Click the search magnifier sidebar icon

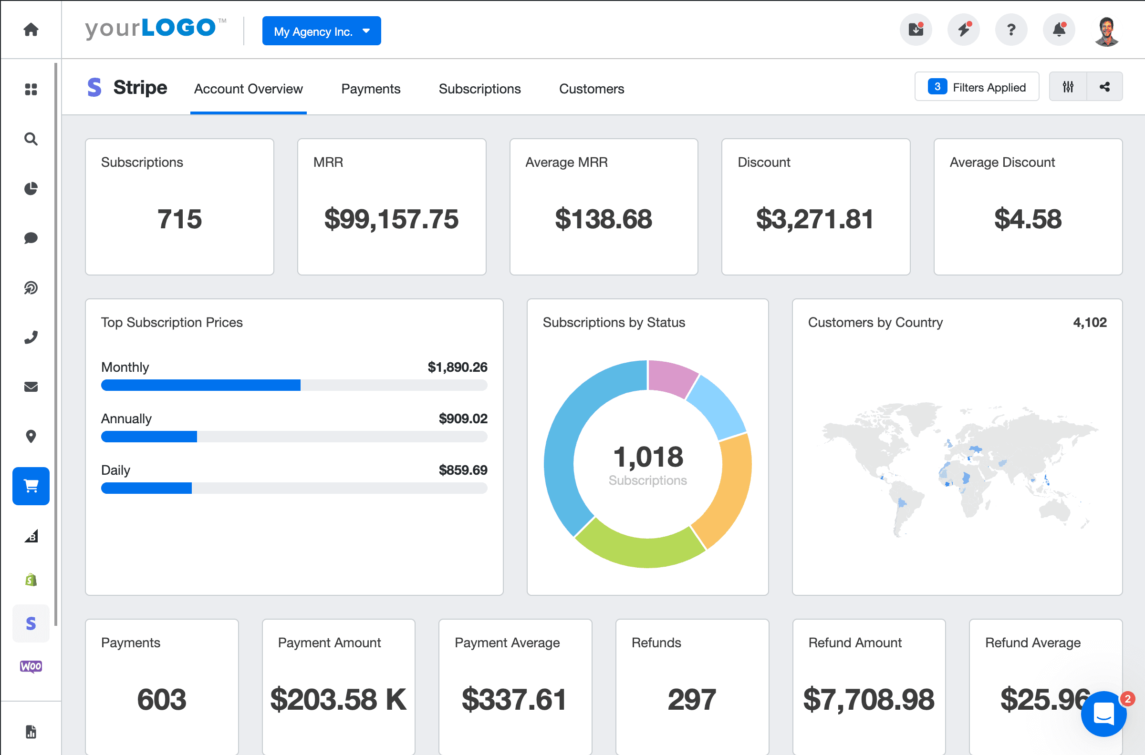coord(31,139)
